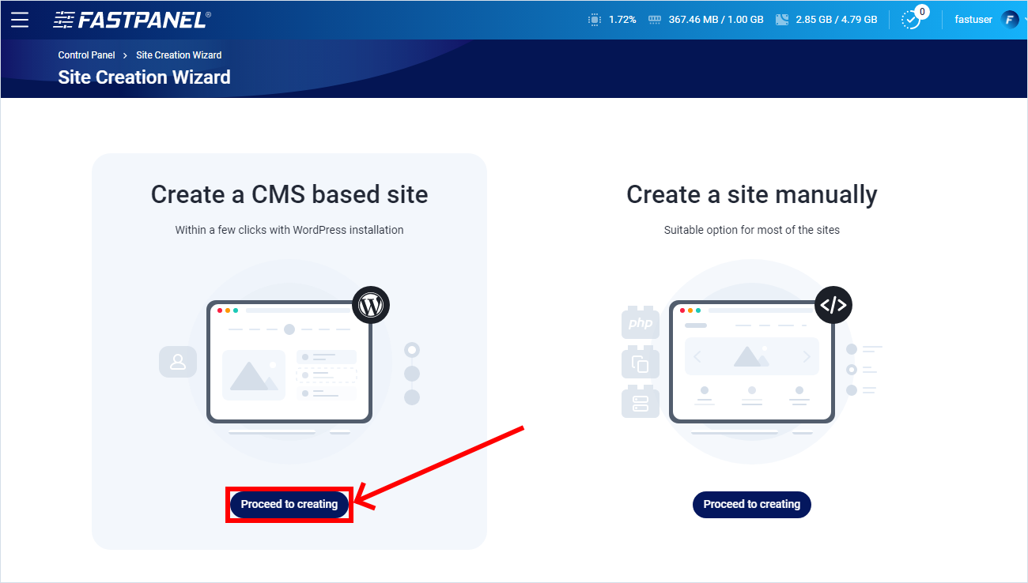The image size is (1028, 583).
Task: Click the notification count badge 0
Action: [x=922, y=13]
